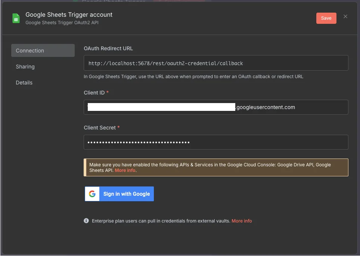Image resolution: width=360 pixels, height=256 pixels.
Task: Focus the Client ID input field
Action: (216, 107)
